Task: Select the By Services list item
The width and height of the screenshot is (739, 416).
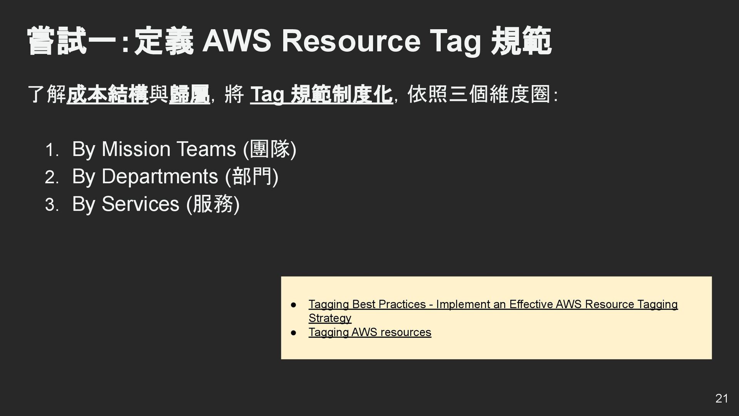Action: 156,204
